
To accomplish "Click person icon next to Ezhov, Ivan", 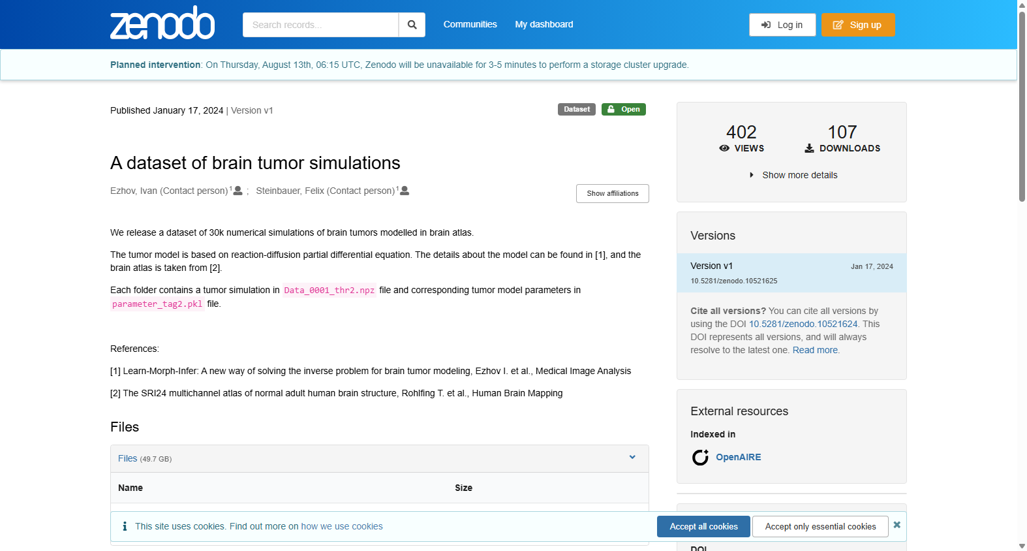I will click(x=238, y=191).
